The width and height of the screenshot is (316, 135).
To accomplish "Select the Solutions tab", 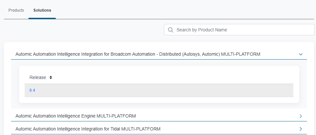I will click(x=42, y=10).
